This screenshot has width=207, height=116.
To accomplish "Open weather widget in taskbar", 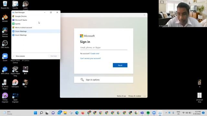I will (7, 113).
